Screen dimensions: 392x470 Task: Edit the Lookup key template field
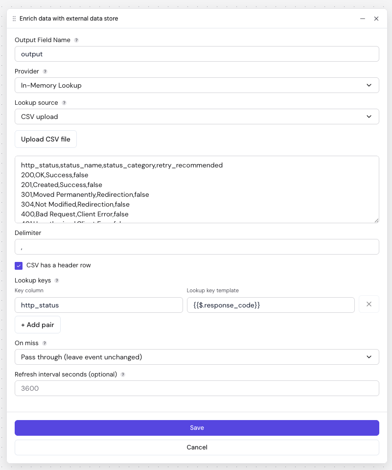[x=271, y=305]
